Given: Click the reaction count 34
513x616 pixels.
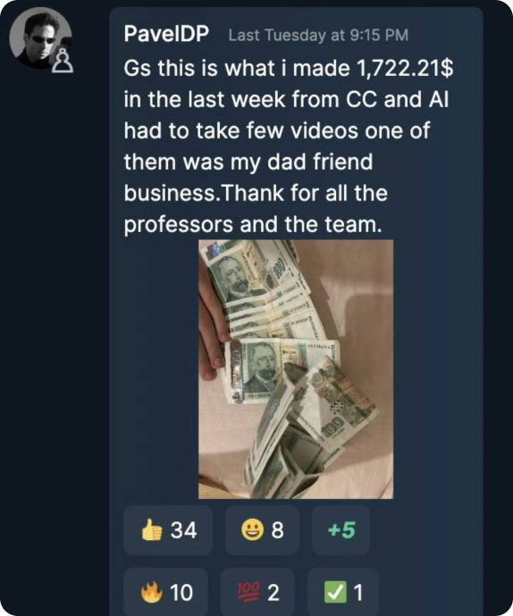Looking at the screenshot, I should tap(183, 530).
